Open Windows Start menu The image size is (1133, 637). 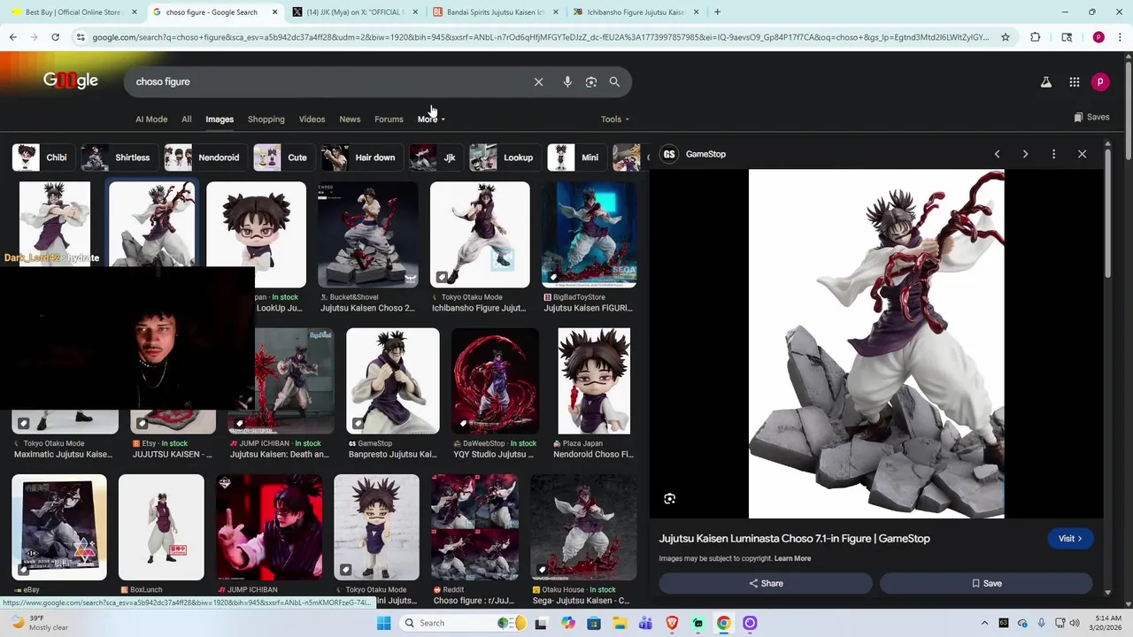(x=383, y=623)
